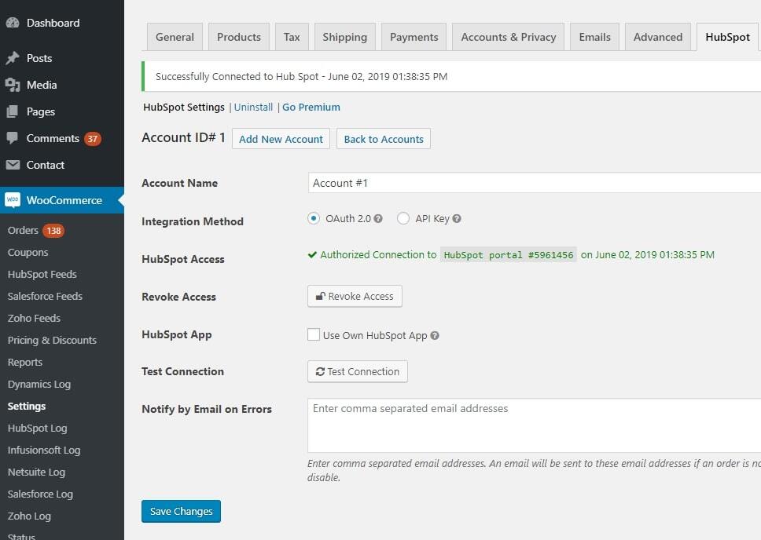Click the 37 comments count badge
Image resolution: width=761 pixels, height=540 pixels.
[92, 139]
